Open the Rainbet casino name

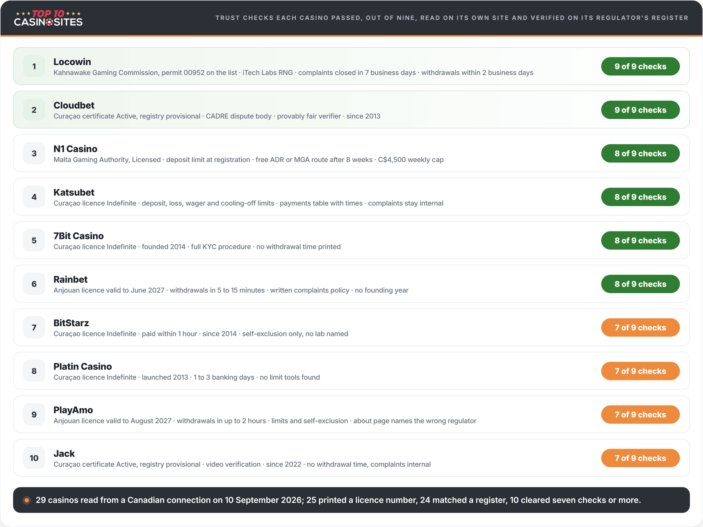[x=70, y=280]
